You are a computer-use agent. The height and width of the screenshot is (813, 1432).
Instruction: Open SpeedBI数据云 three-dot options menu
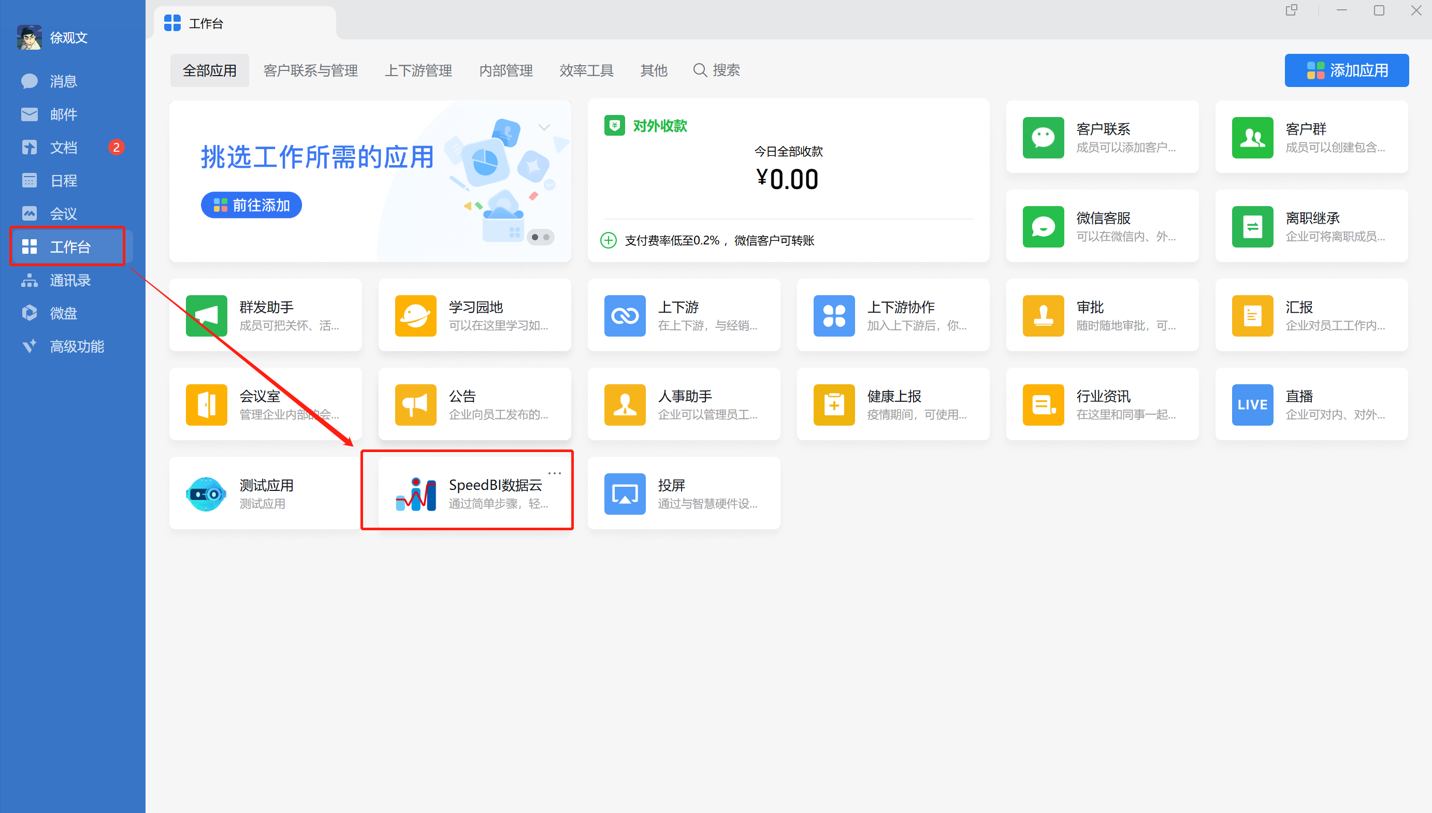554,473
